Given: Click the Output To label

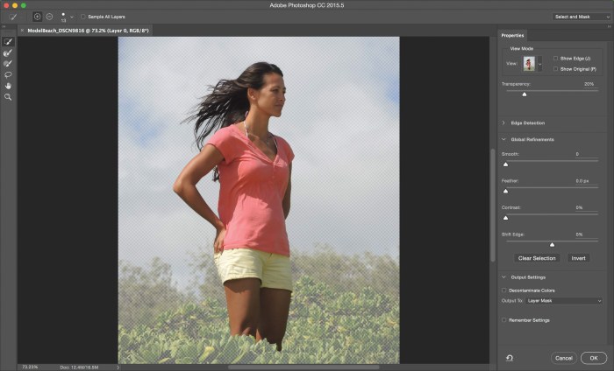Looking at the screenshot, I should 512,301.
